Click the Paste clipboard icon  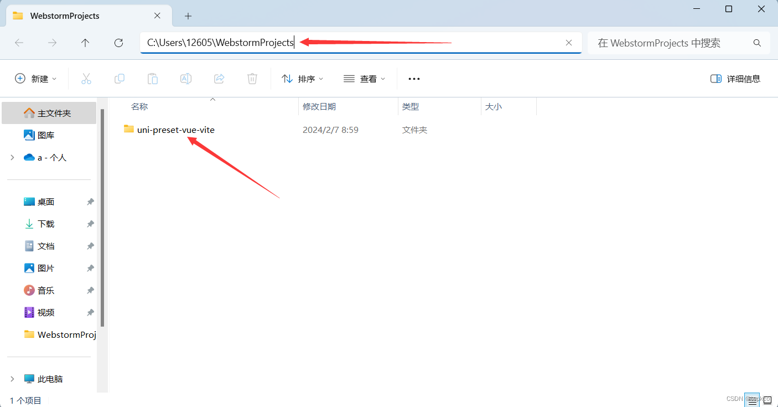153,79
